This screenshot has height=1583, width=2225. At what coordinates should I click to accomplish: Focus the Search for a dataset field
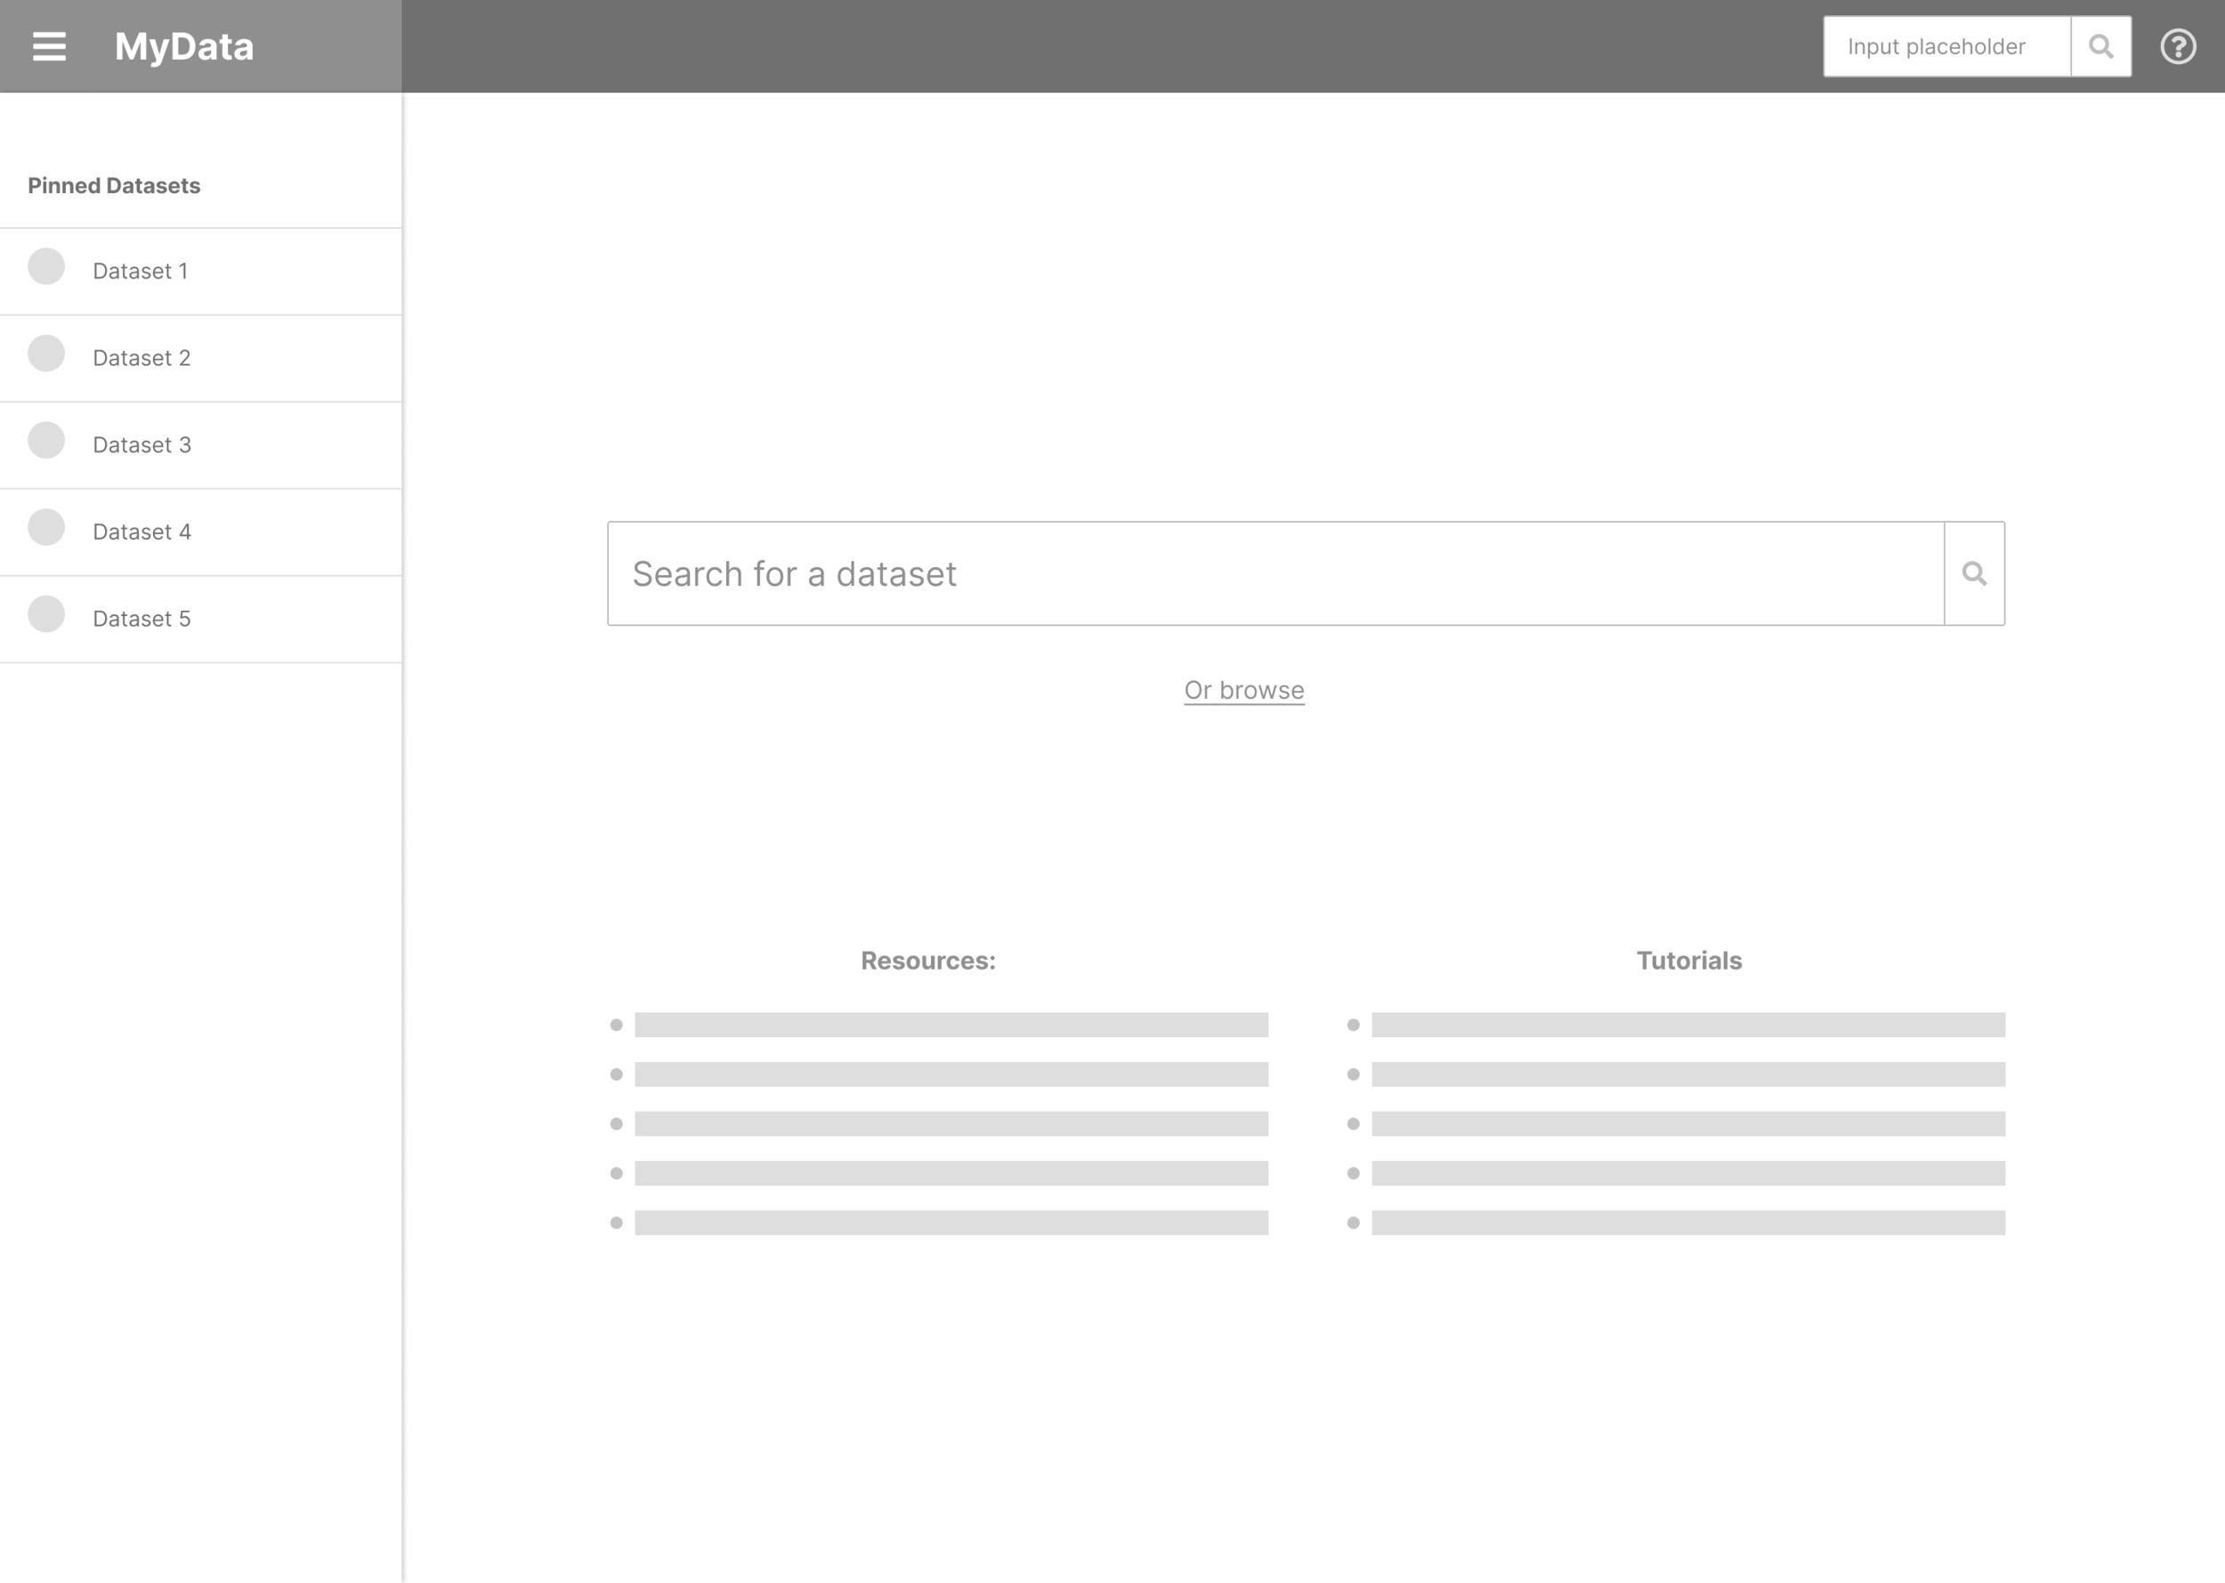(1274, 573)
